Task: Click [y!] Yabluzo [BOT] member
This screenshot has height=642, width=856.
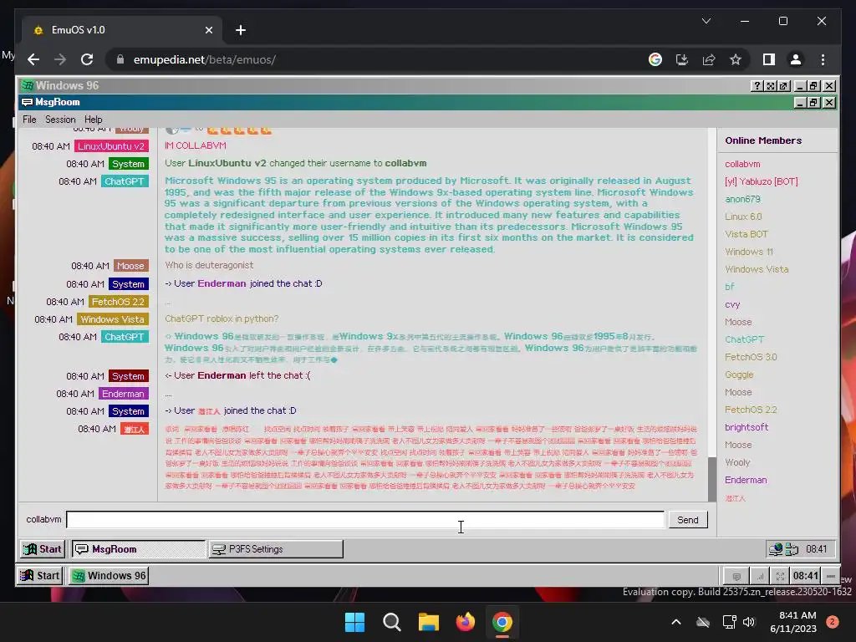Action: point(761,181)
